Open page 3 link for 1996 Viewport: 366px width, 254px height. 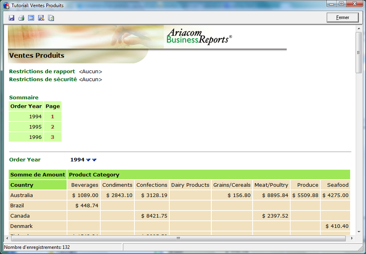(53, 137)
